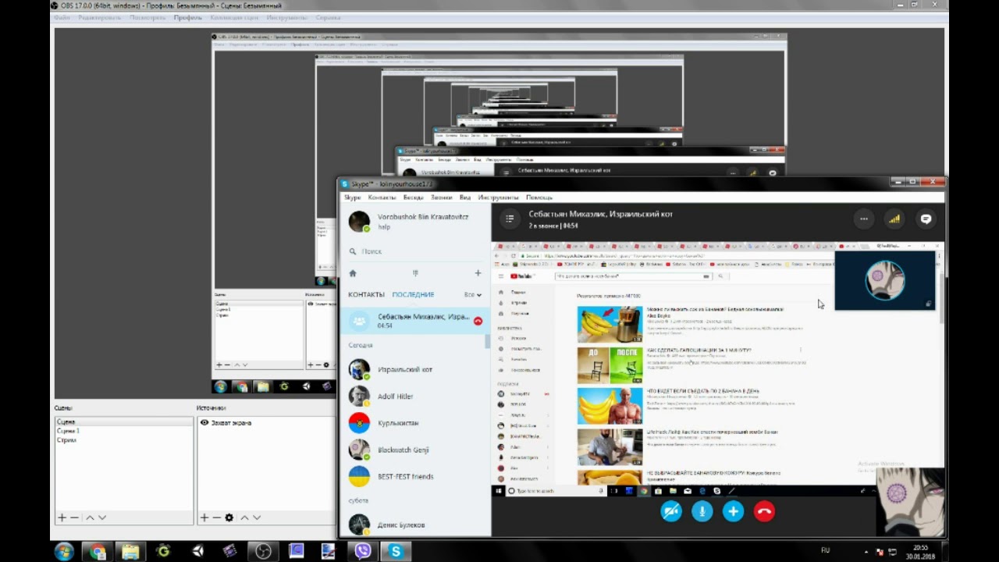Select Стрим in OBS scenes list
999x562 pixels.
point(123,440)
